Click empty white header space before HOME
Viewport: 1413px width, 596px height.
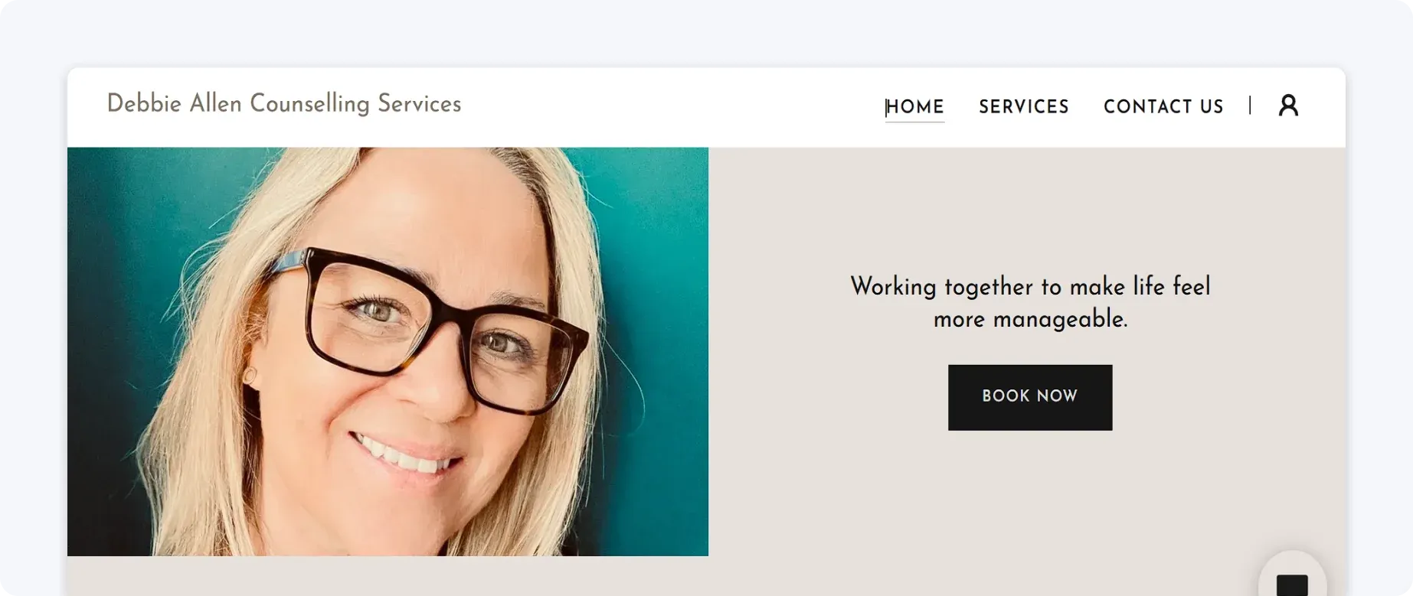(x=674, y=107)
